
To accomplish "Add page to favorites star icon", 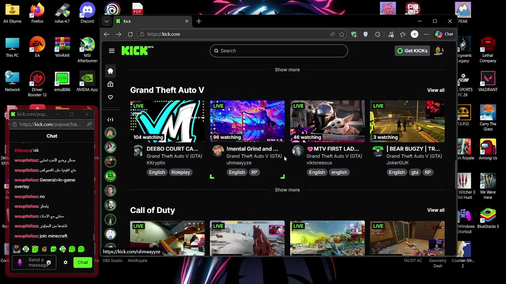I will click(342, 34).
